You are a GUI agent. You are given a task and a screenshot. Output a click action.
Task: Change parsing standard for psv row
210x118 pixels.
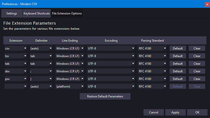click(x=152, y=79)
